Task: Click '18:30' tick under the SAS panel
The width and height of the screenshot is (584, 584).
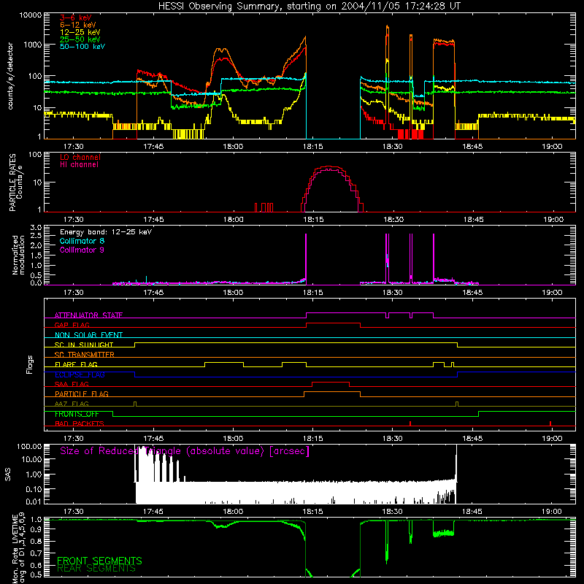Action: point(393,512)
